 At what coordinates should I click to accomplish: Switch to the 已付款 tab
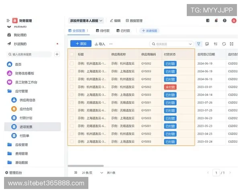pyautogui.click(x=123, y=31)
